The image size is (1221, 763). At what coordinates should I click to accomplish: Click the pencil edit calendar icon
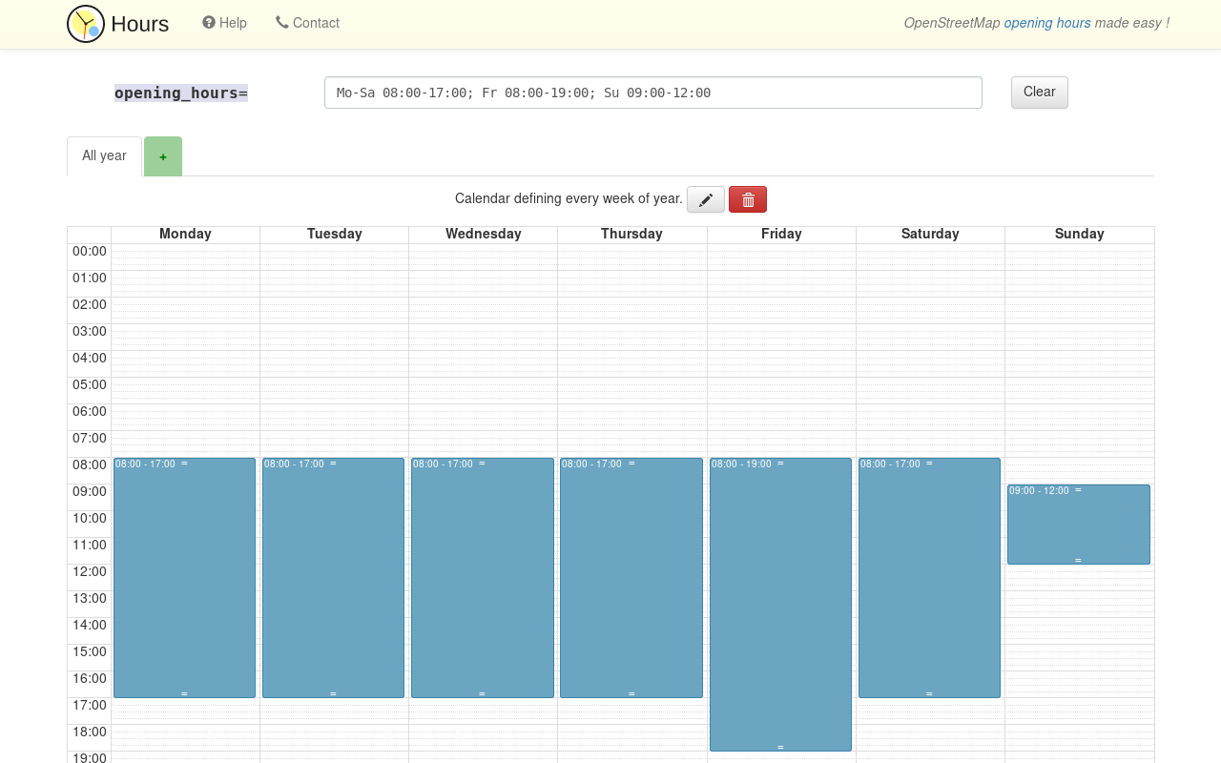[x=706, y=199]
